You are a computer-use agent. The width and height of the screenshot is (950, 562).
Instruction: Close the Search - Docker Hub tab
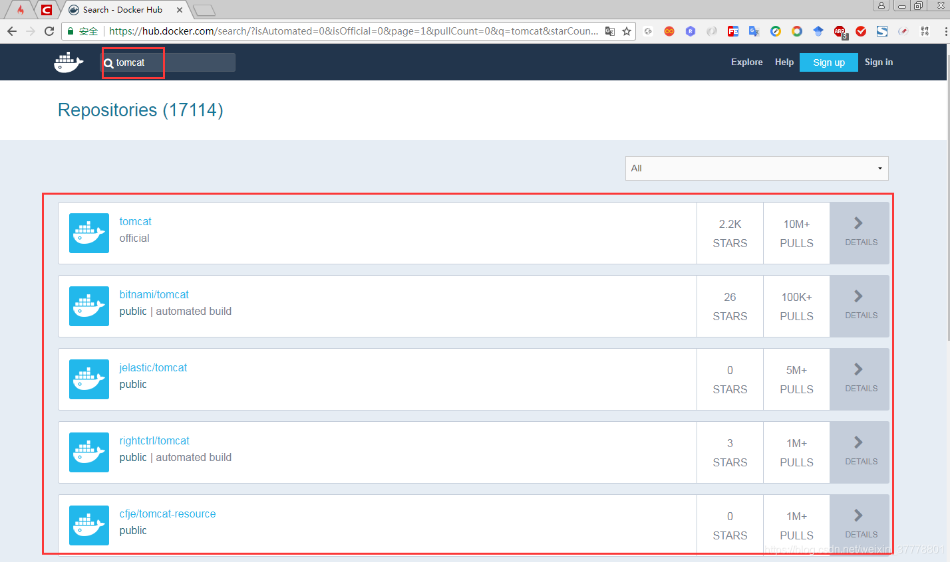180,10
